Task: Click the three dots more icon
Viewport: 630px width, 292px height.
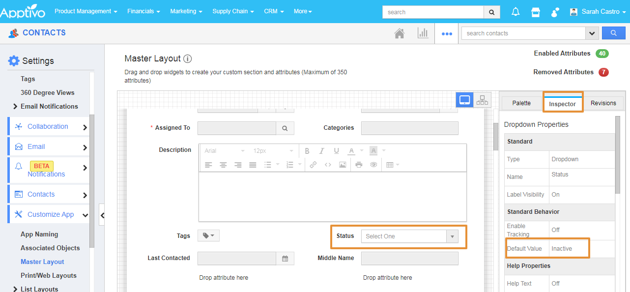Action: point(447,33)
